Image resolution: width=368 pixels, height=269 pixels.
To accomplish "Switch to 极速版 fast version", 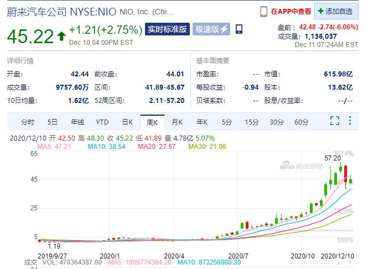I will click(x=211, y=29).
